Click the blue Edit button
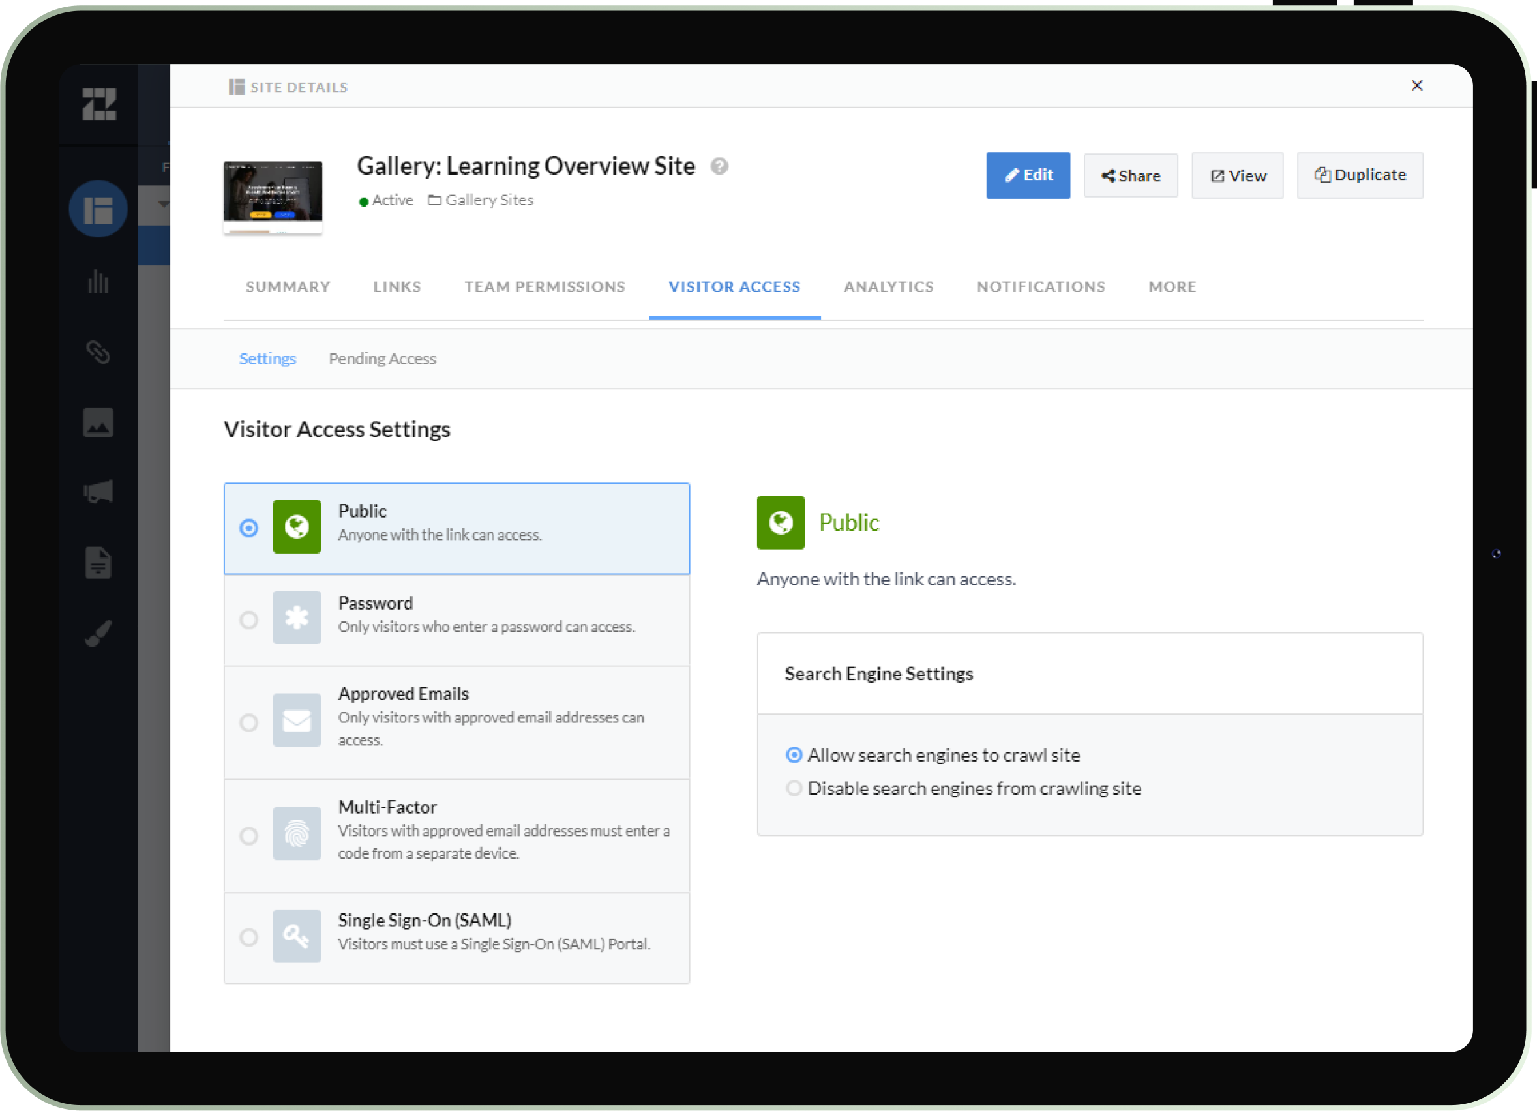The width and height of the screenshot is (1537, 1111). pyautogui.click(x=1027, y=175)
